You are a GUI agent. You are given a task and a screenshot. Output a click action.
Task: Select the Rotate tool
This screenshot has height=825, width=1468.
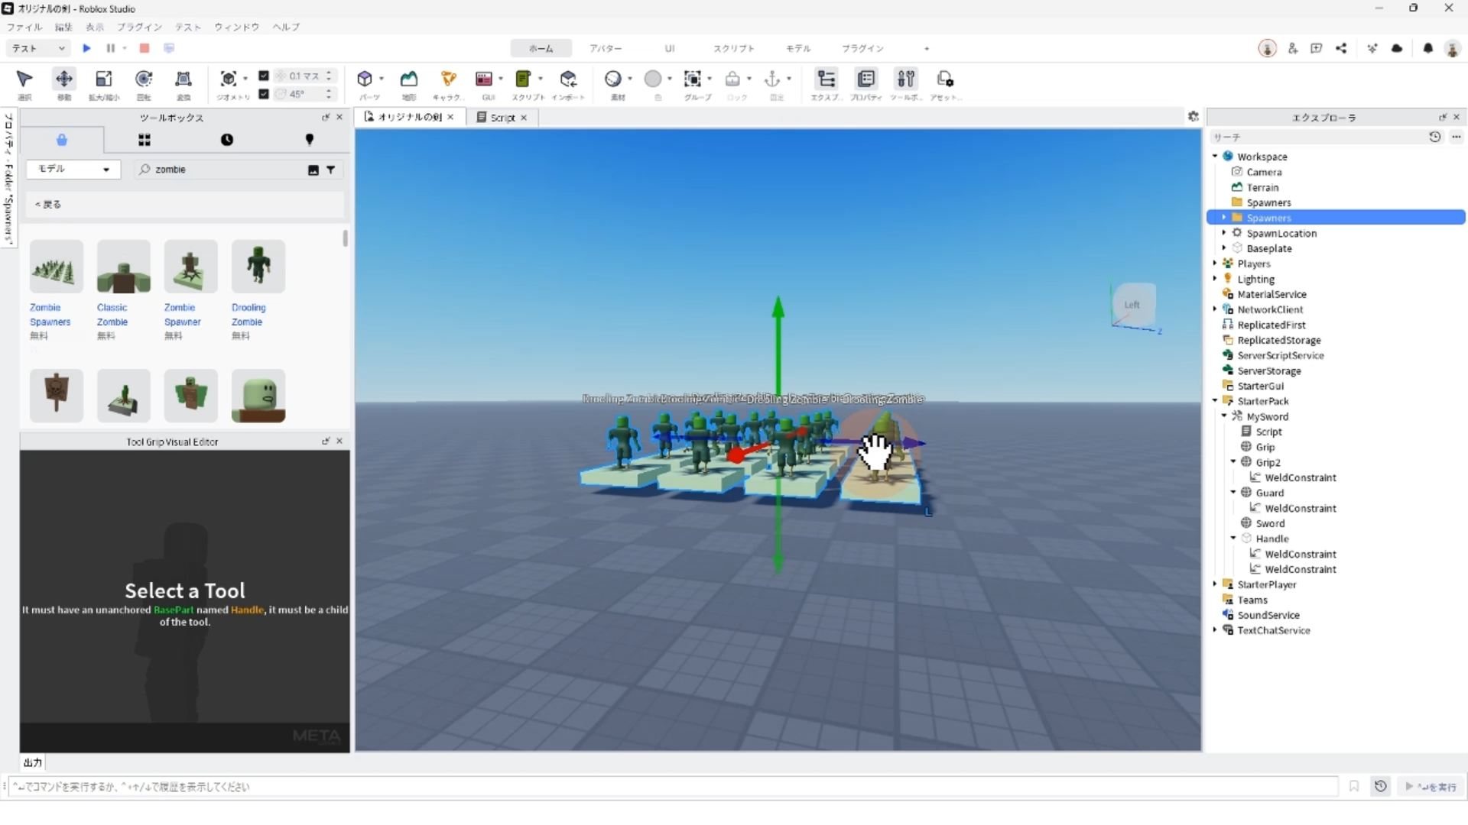pyautogui.click(x=144, y=79)
